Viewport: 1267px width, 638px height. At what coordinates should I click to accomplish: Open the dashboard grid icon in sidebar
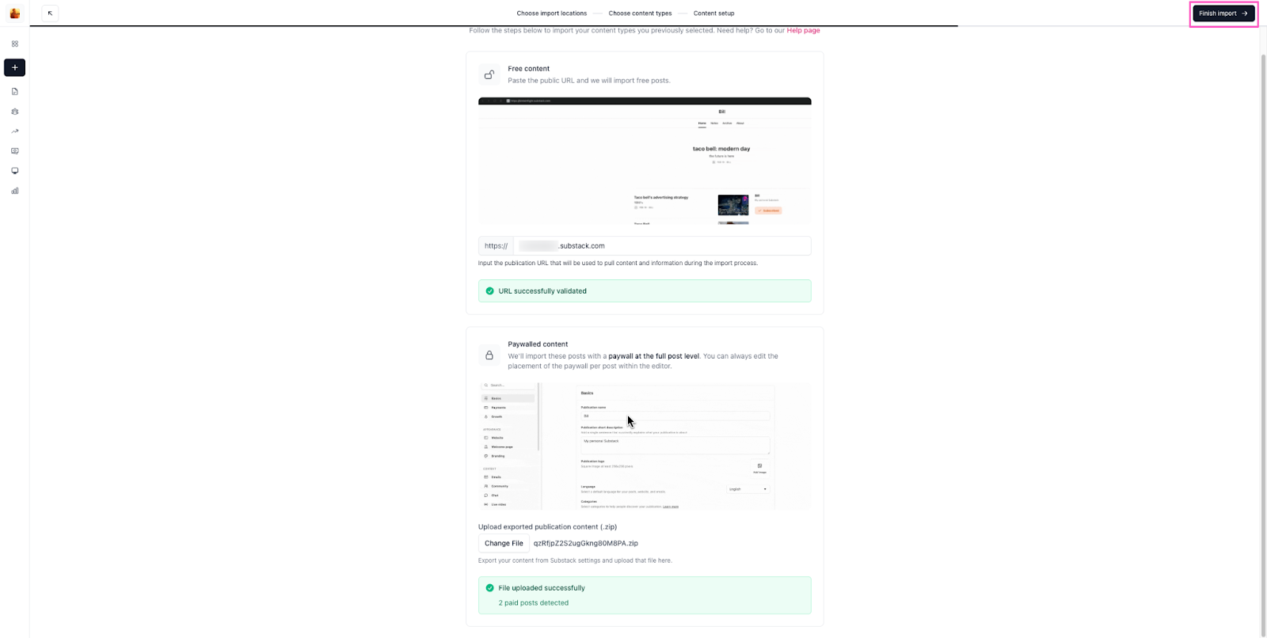14,44
